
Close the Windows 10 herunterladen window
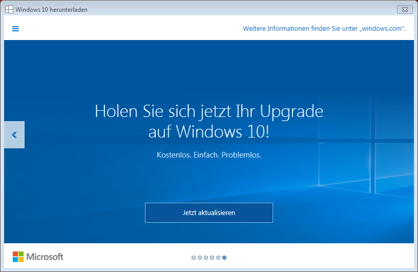(405, 10)
